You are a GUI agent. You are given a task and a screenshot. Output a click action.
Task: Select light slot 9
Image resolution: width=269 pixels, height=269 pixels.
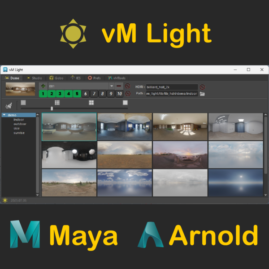[111, 94]
